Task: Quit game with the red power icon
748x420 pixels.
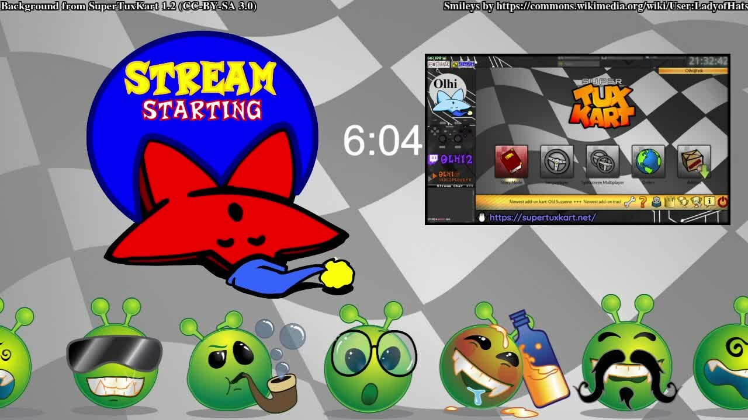Action: tap(723, 201)
